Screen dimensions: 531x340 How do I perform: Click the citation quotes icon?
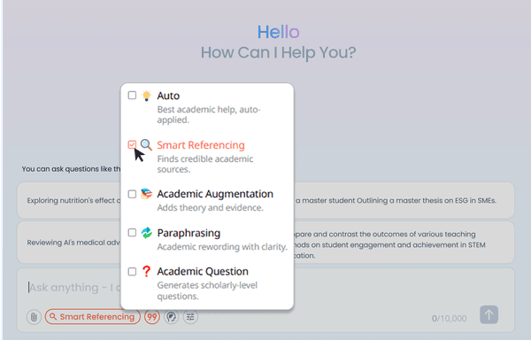(x=152, y=317)
